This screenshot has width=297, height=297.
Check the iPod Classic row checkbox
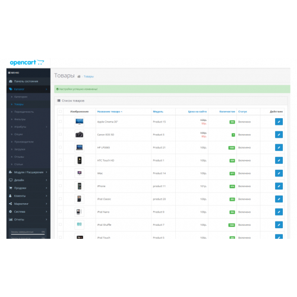point(60,198)
